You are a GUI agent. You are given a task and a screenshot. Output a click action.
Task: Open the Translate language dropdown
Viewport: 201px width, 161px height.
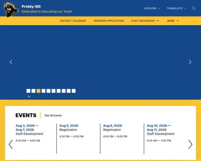[x=177, y=8]
